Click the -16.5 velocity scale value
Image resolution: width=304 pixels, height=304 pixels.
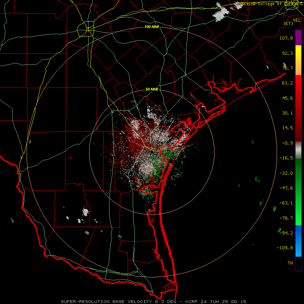[x=286, y=158]
